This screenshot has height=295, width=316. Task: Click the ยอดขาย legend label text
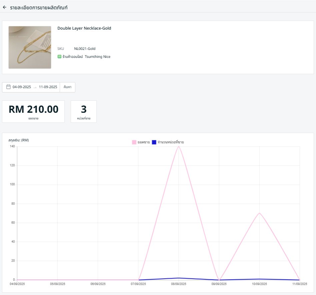(x=144, y=142)
